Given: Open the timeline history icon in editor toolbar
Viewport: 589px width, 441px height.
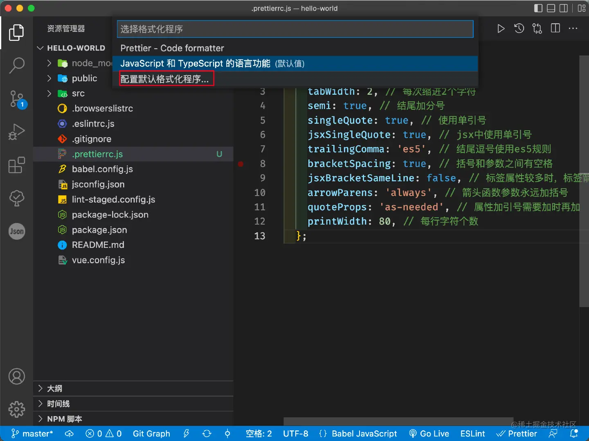Looking at the screenshot, I should (519, 29).
